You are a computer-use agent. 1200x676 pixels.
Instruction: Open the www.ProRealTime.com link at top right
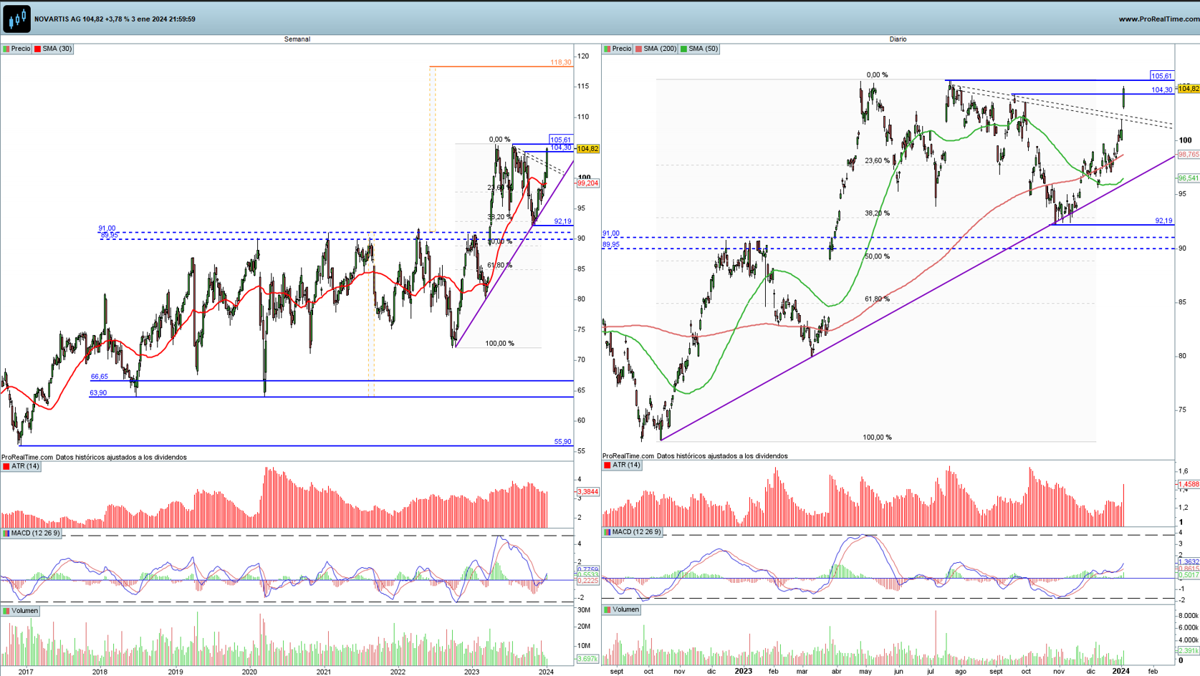coord(1158,19)
